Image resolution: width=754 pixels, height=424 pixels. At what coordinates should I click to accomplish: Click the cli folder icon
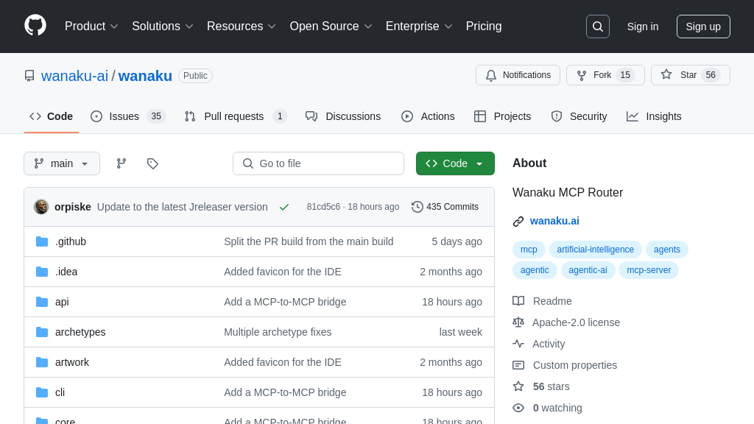point(42,393)
